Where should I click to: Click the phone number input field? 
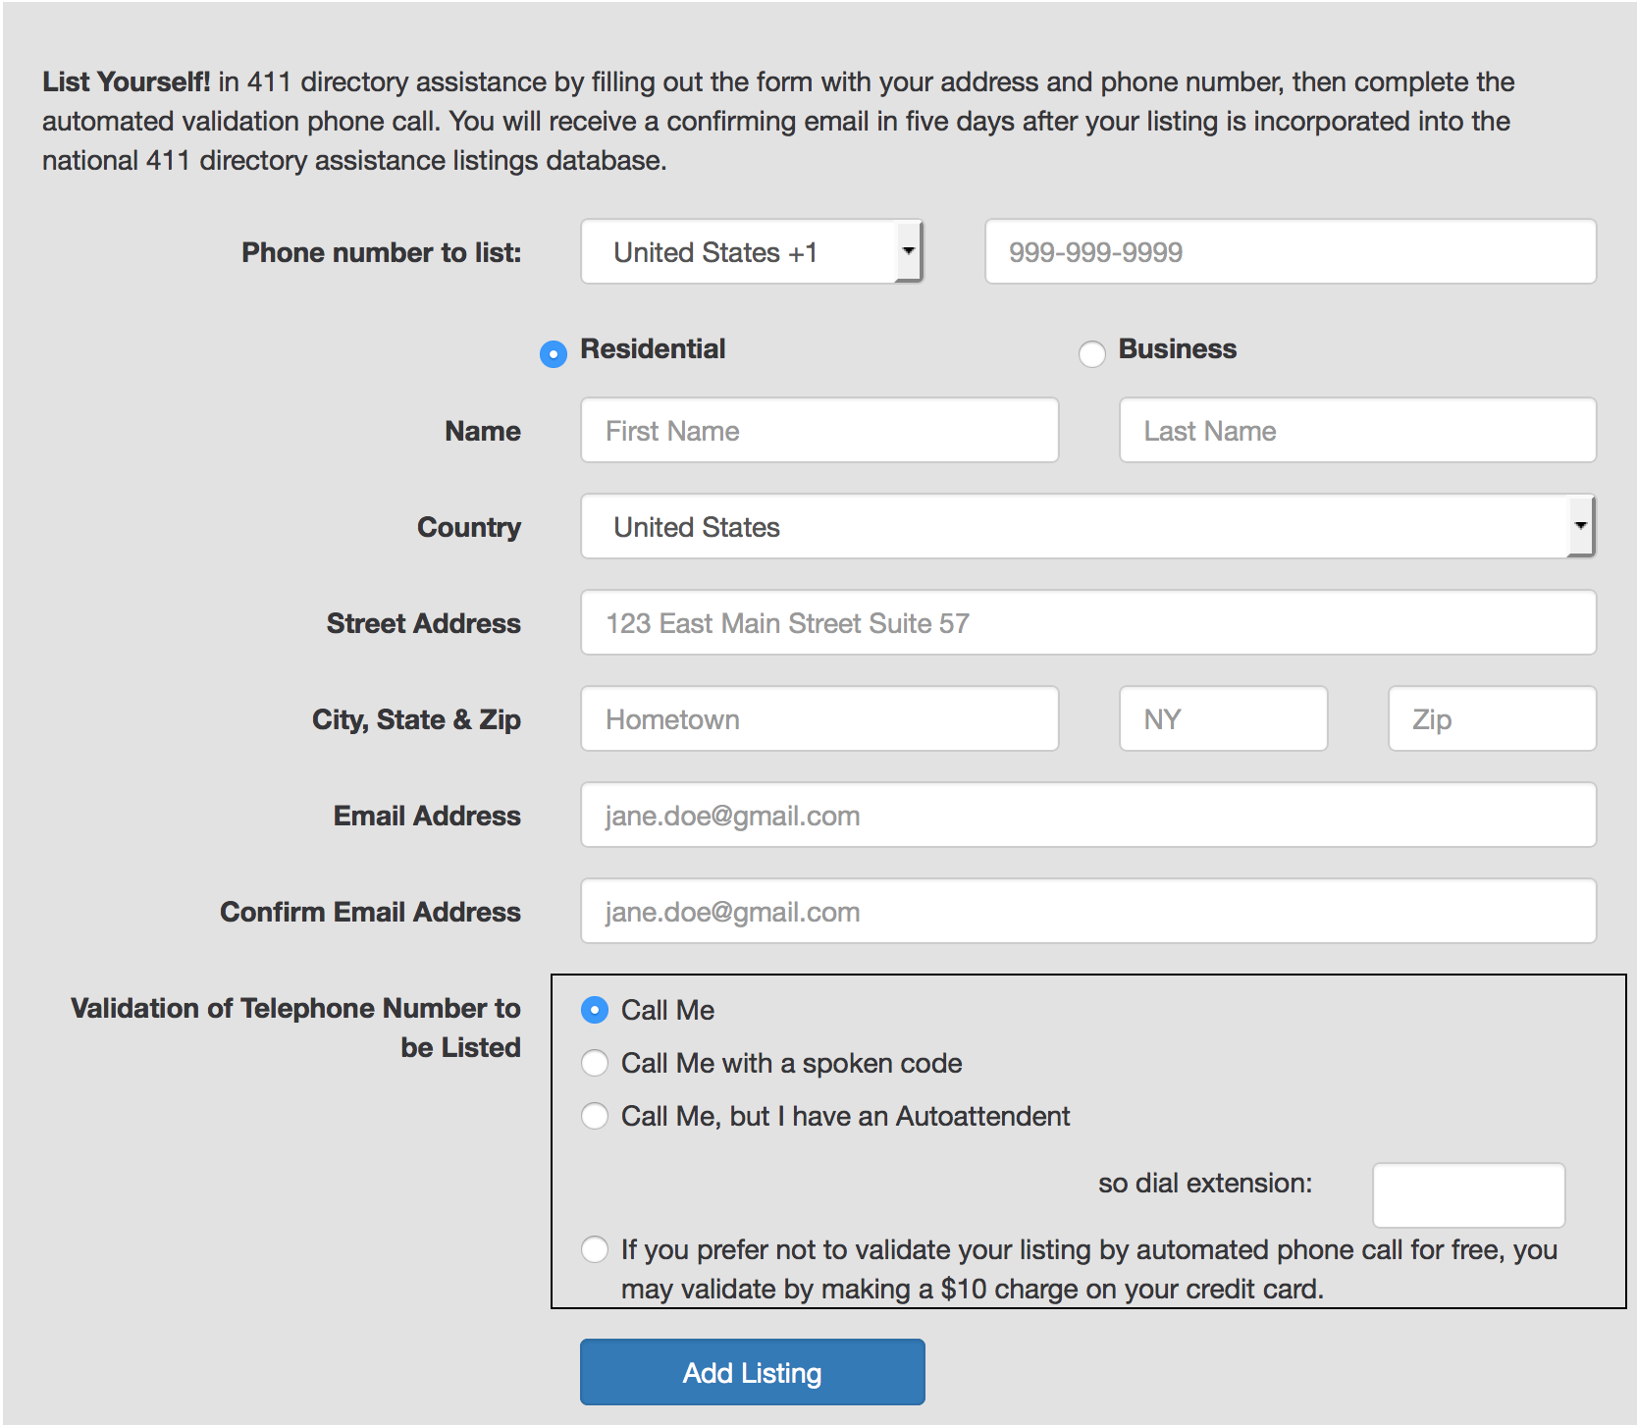coord(1290,252)
